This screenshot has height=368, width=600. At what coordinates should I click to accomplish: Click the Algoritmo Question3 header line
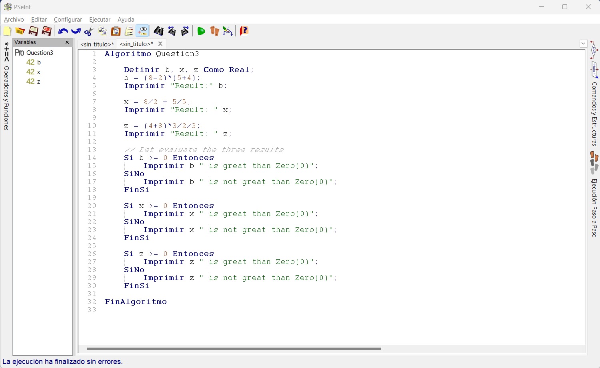[x=152, y=54]
